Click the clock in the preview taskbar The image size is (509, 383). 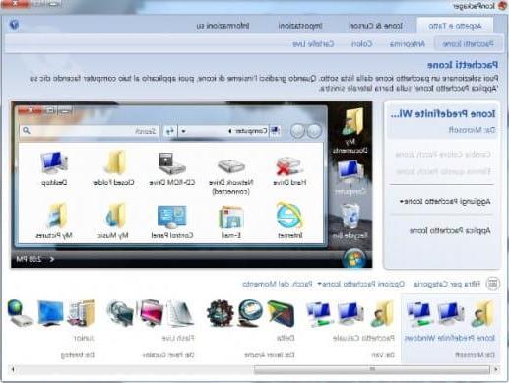point(29,259)
